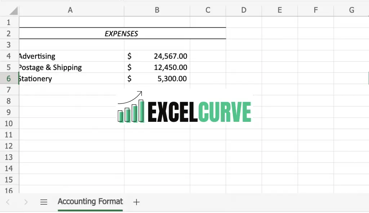Select row 2 header
The height and width of the screenshot is (213, 369).
click(9, 34)
